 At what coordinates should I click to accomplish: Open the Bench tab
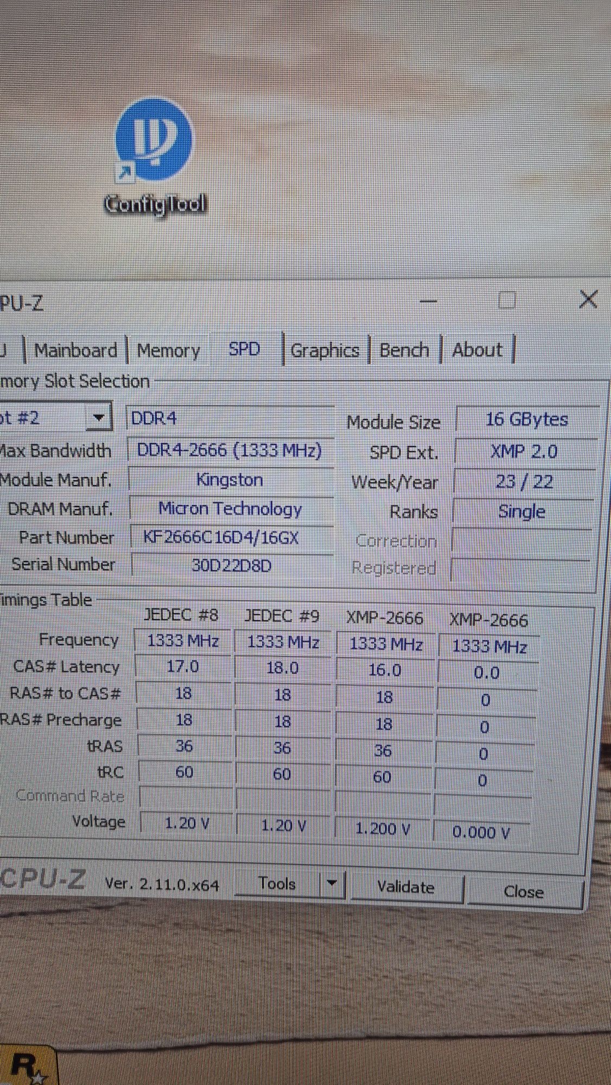click(x=404, y=350)
